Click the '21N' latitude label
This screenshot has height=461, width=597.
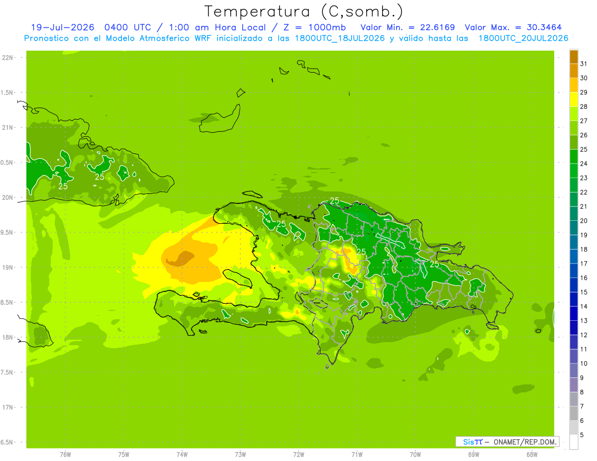pos(7,127)
